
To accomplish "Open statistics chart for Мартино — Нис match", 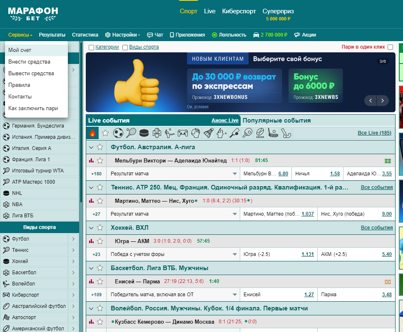I will point(91,201).
